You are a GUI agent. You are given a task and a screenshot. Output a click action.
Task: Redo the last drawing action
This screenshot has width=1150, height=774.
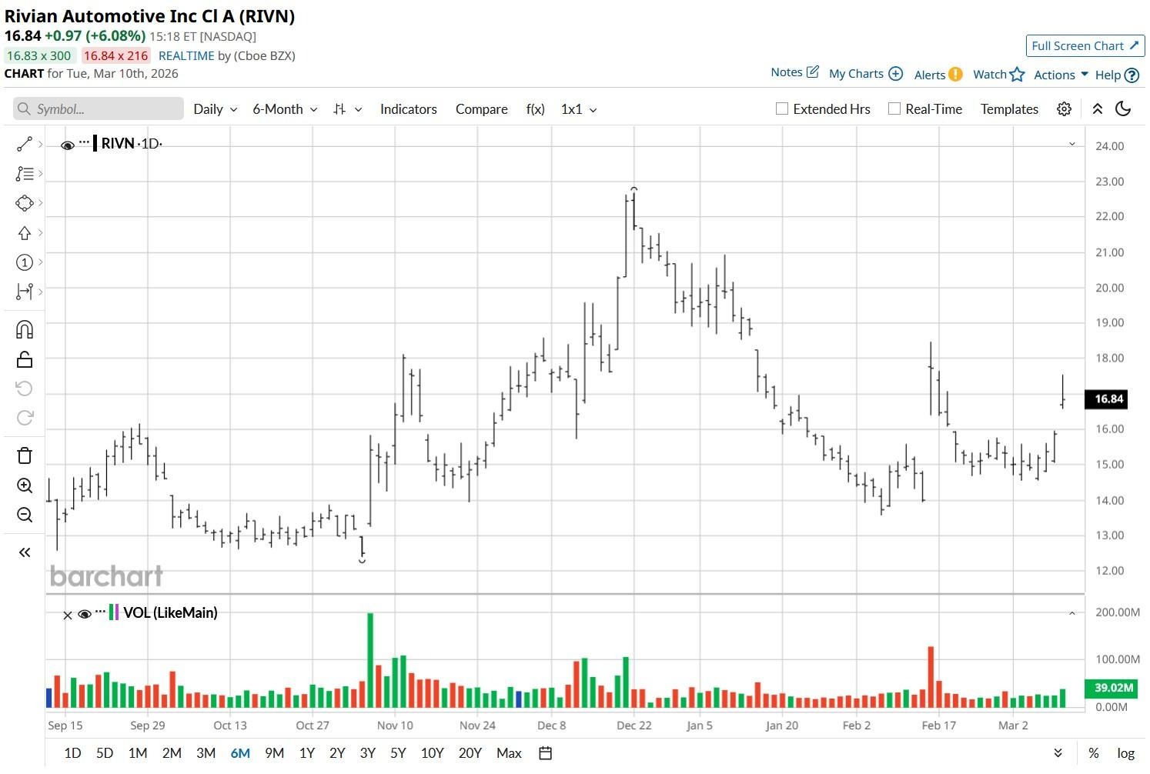pyautogui.click(x=24, y=418)
